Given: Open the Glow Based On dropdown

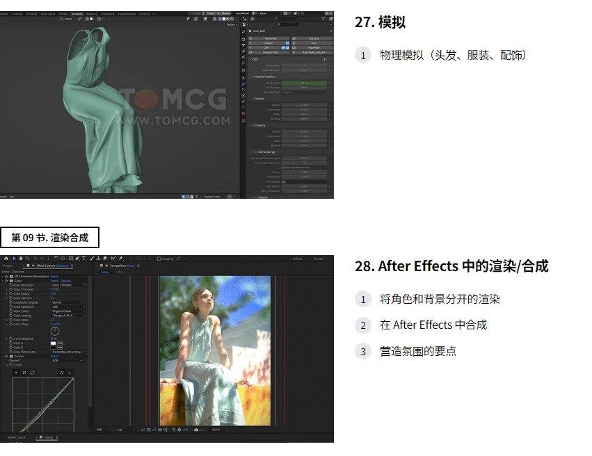Looking at the screenshot, I should (x=69, y=285).
